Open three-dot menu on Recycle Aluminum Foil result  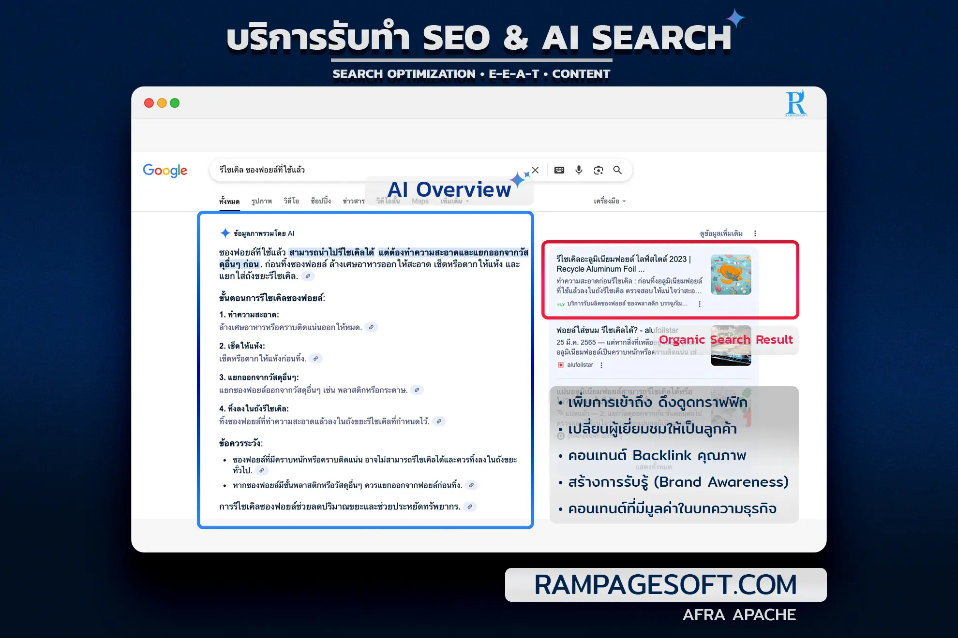(x=700, y=304)
